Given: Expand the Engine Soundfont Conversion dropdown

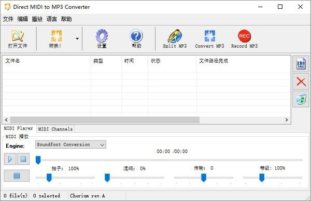Looking at the screenshot, I should click(70, 145).
